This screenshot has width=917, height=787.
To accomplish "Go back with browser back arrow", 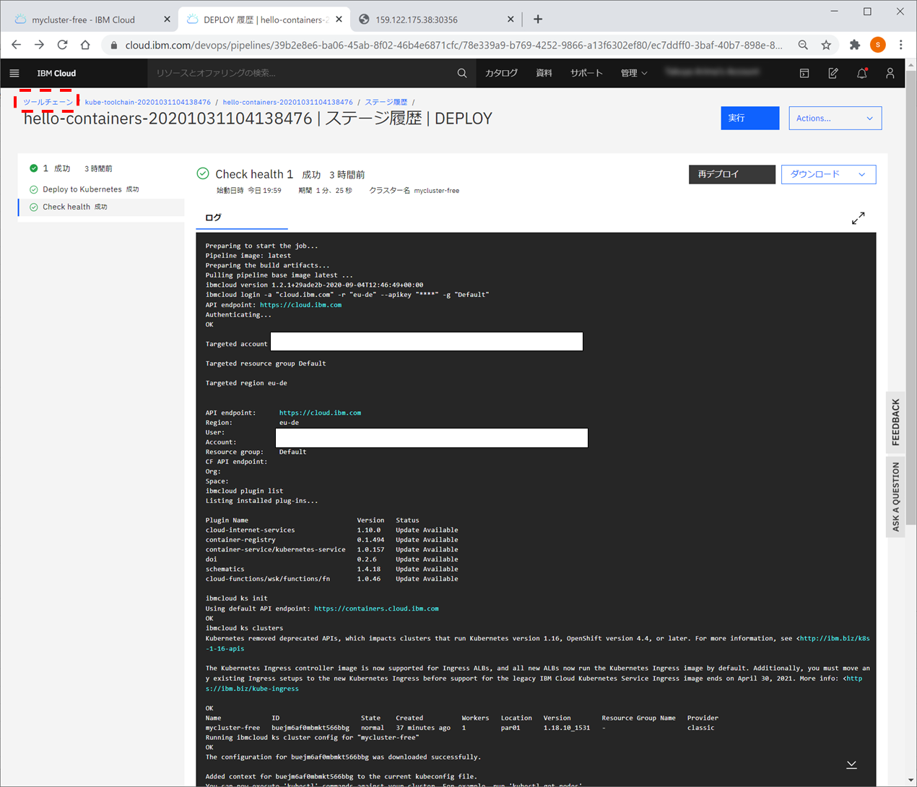I will (17, 45).
